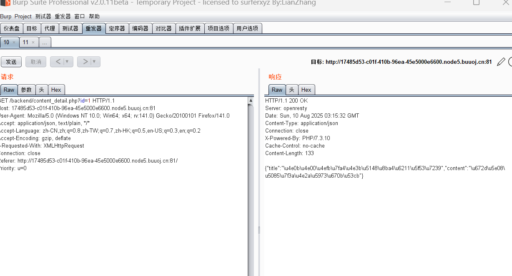Select response Raw tab

point(277,90)
